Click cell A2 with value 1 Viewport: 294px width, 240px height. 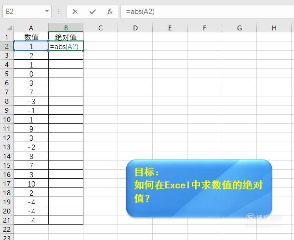[31, 46]
